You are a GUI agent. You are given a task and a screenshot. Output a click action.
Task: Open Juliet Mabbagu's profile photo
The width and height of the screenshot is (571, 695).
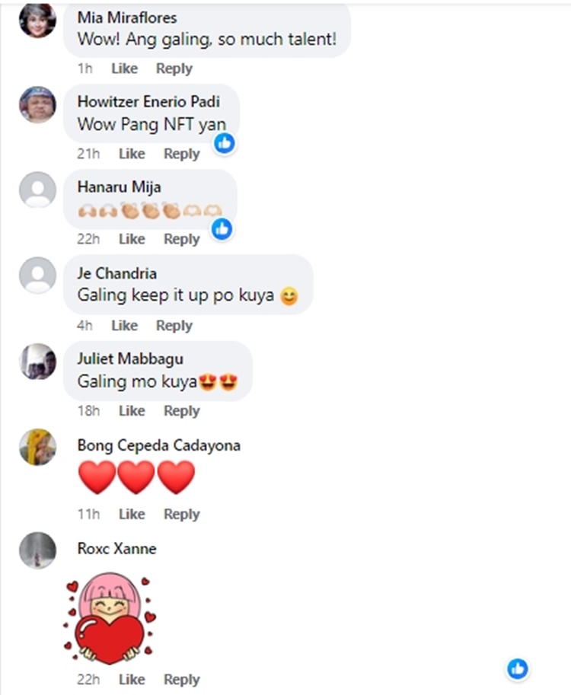37,362
